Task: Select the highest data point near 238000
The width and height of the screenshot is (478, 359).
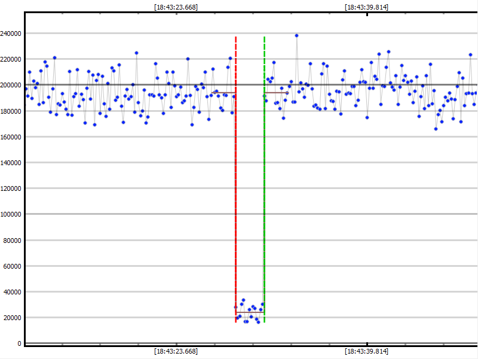Action: click(296, 36)
